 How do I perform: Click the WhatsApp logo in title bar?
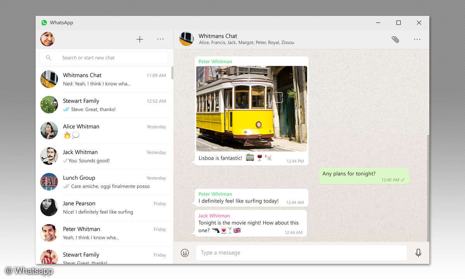point(44,22)
